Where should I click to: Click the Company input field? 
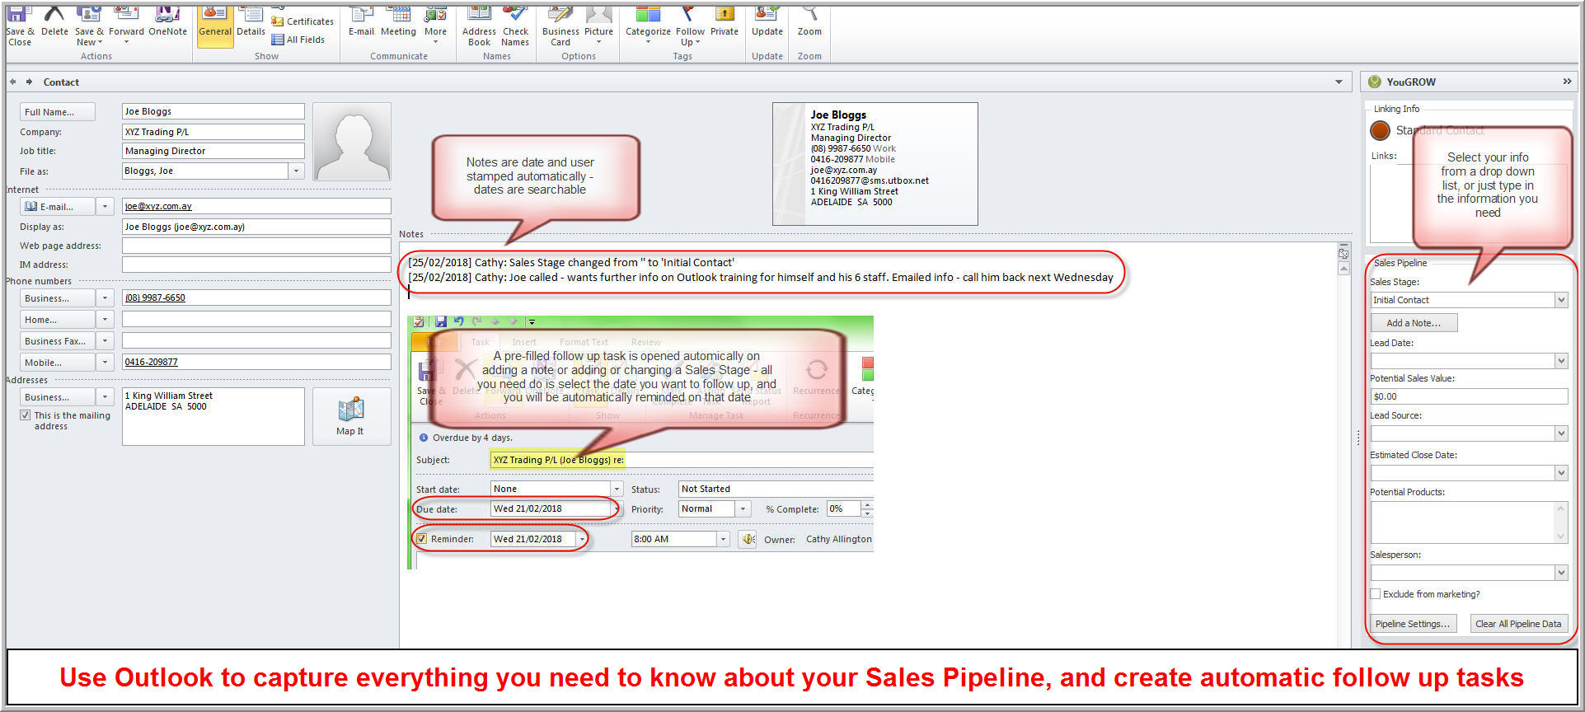pos(213,132)
